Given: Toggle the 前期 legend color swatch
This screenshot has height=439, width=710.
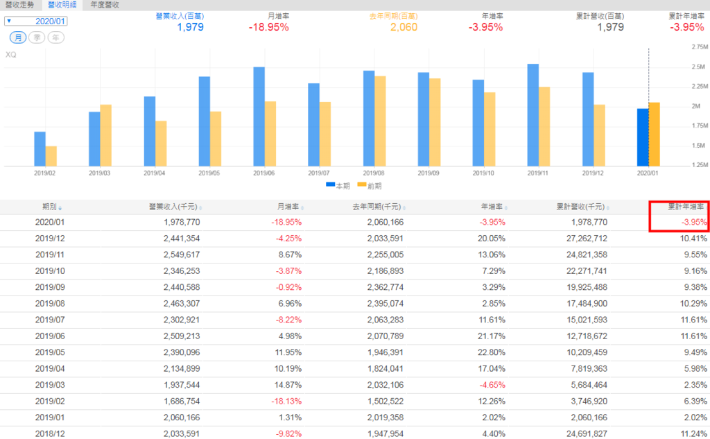Looking at the screenshot, I should 361,185.
